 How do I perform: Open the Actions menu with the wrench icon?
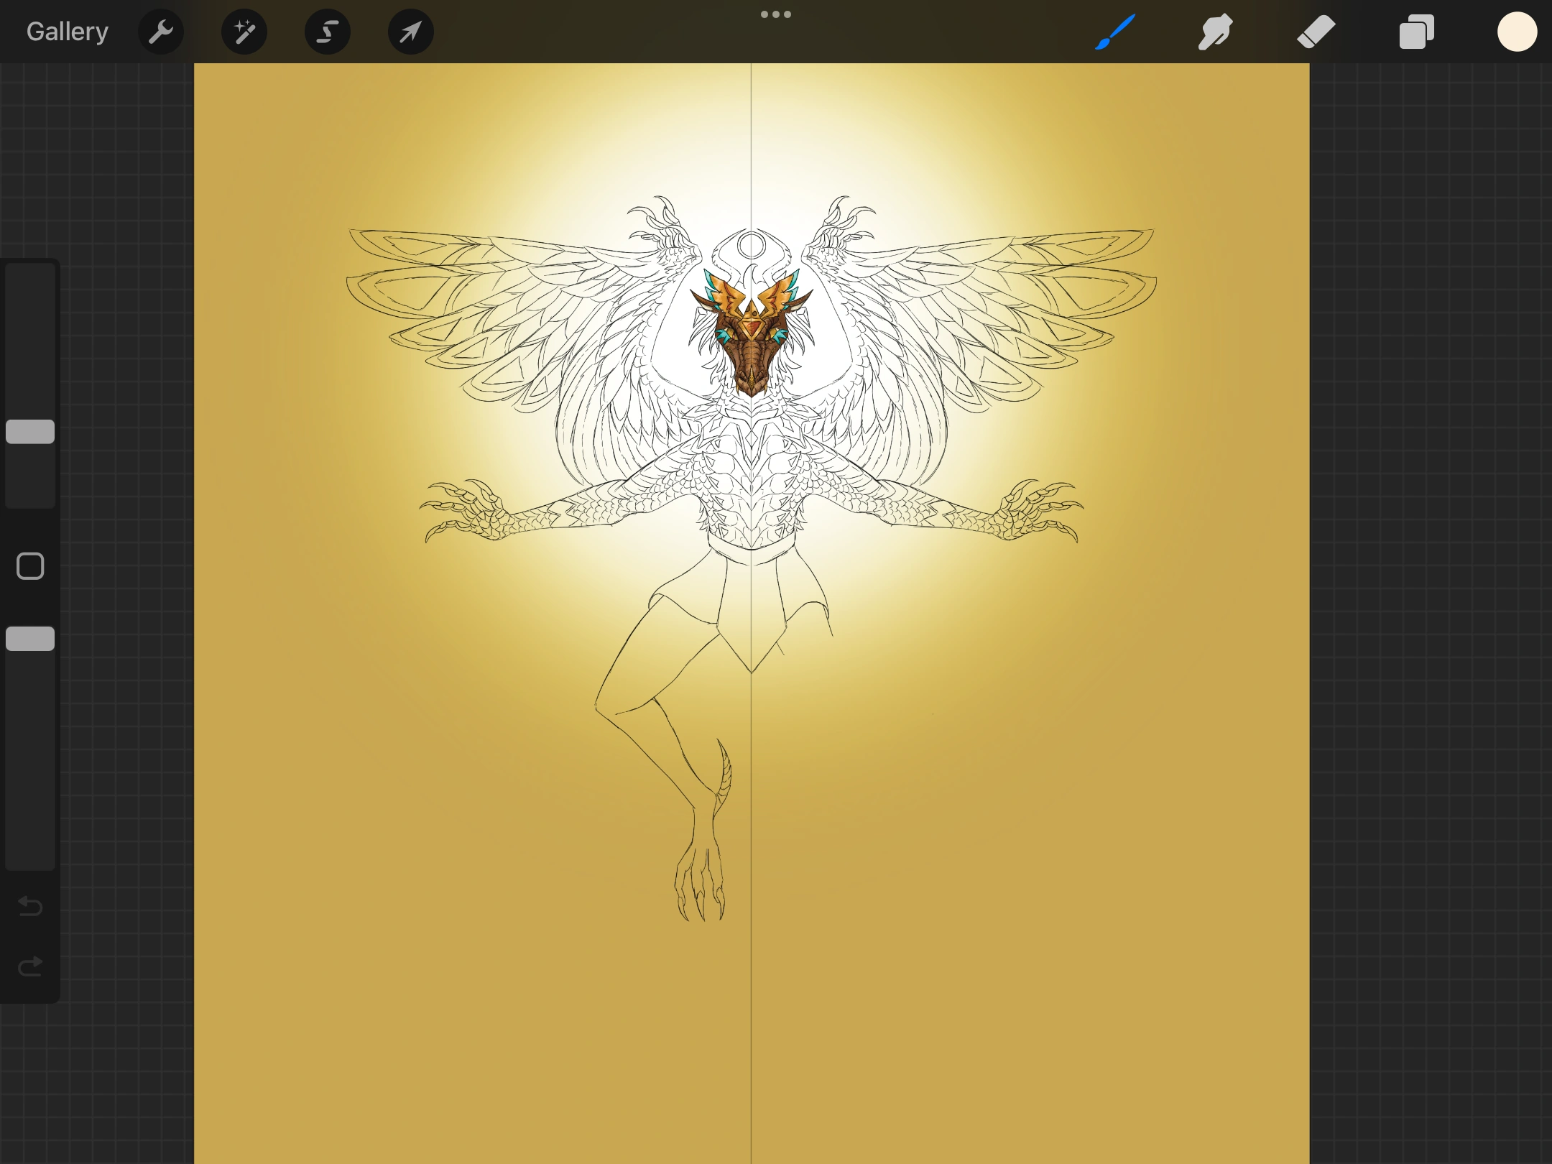click(161, 31)
